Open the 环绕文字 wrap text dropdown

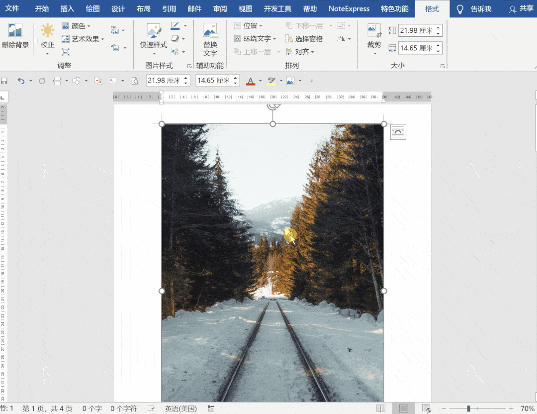pyautogui.click(x=255, y=39)
